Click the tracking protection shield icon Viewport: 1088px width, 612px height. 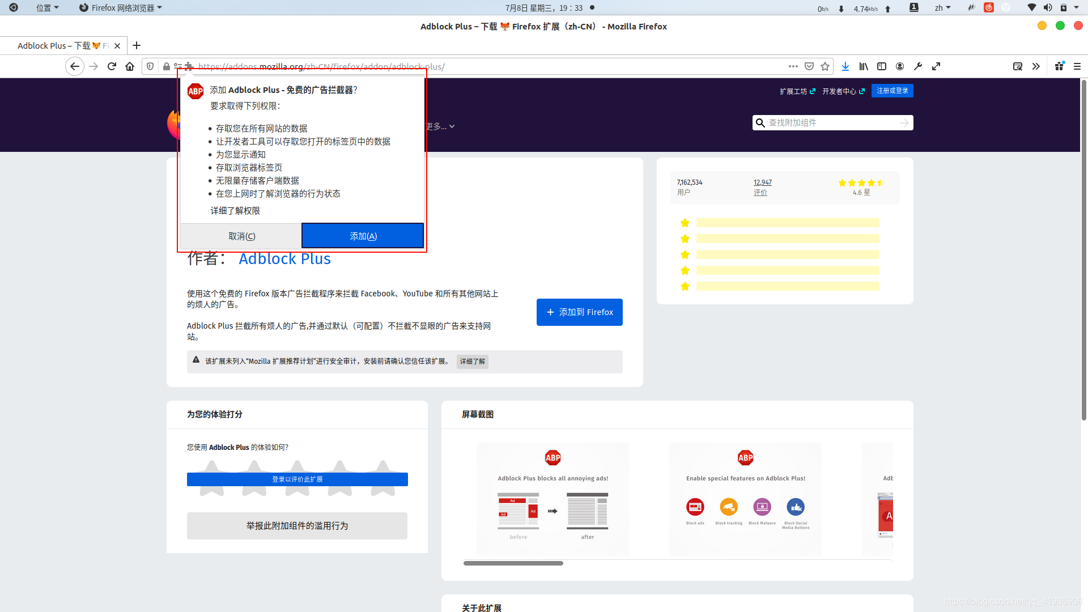point(150,66)
